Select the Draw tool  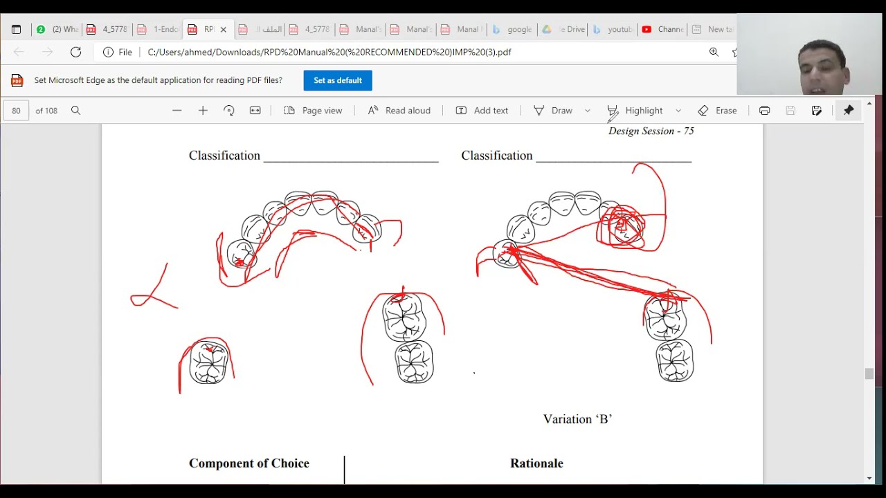[553, 111]
